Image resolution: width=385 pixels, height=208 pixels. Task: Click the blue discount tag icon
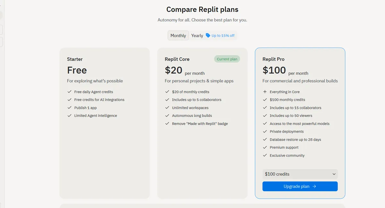coord(208,35)
